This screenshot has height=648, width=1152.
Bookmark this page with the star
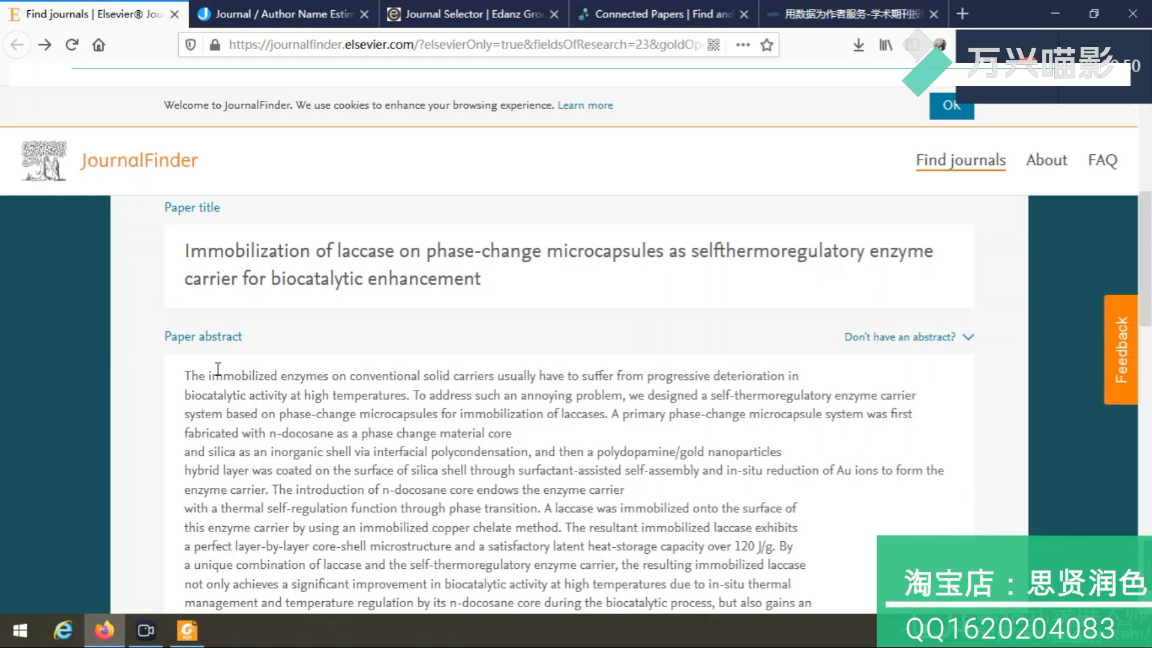tap(766, 45)
